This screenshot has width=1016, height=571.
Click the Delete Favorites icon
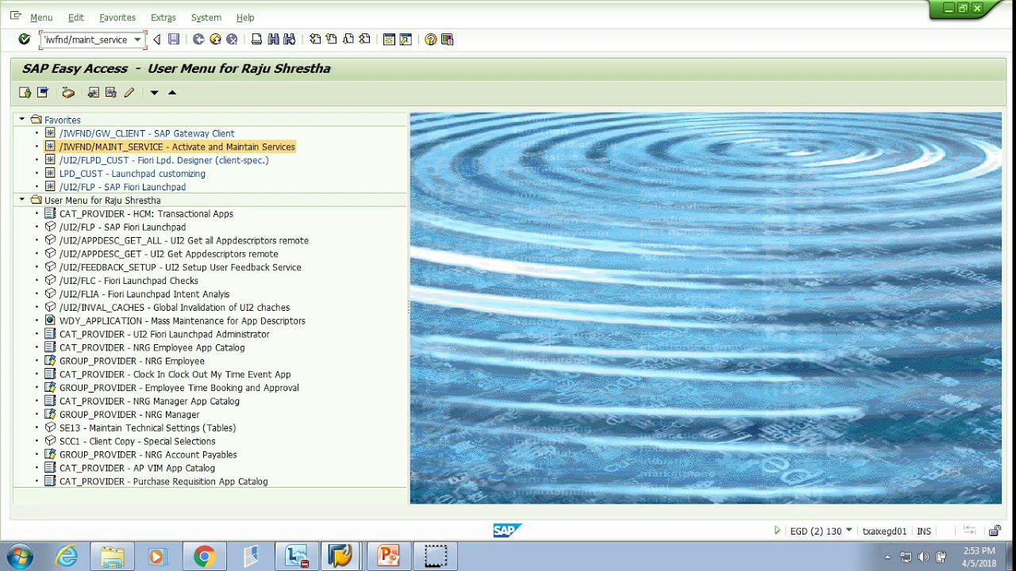coord(111,93)
